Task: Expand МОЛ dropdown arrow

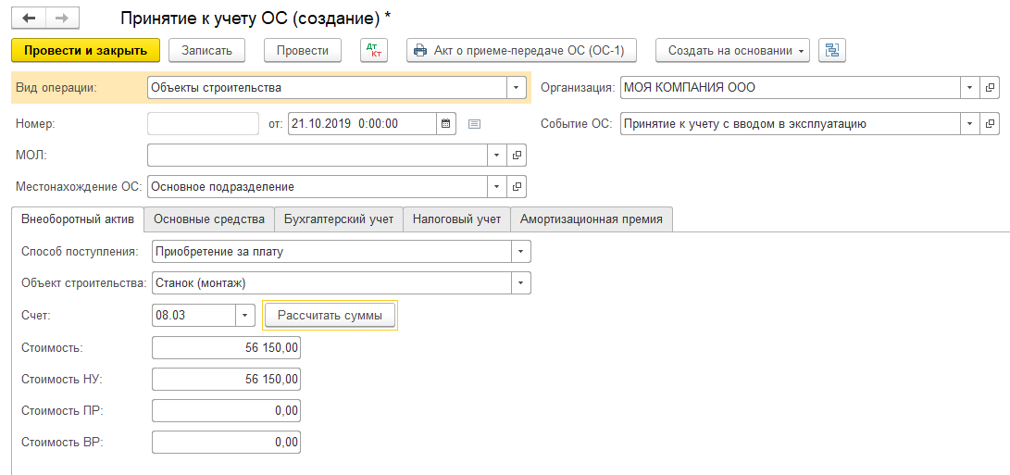Action: [x=496, y=156]
